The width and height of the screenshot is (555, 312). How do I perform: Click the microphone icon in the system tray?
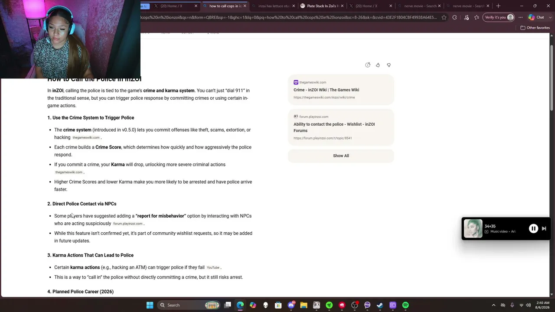[512, 305]
